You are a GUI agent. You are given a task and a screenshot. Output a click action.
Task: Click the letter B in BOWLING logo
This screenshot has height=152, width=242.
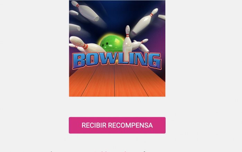79,61
